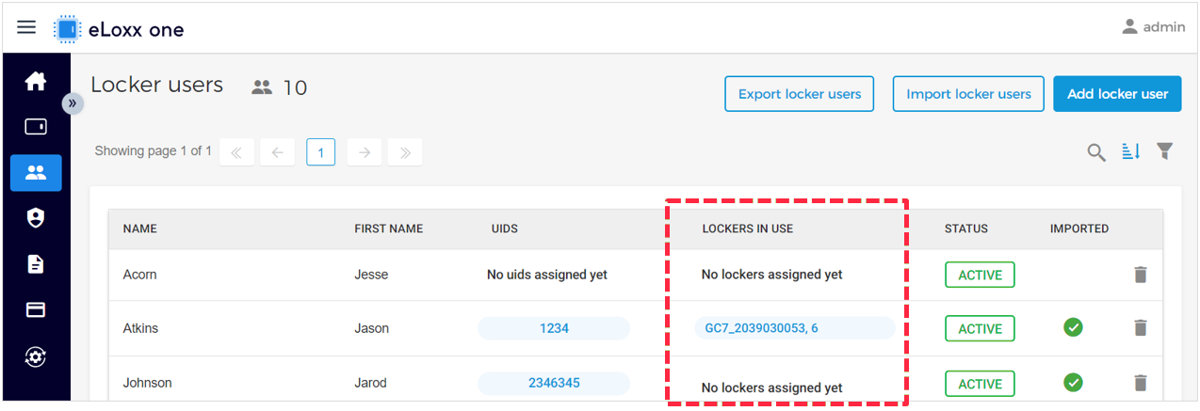
Task: Click 'No lockers assigned yet' for Johnson
Action: pos(772,387)
